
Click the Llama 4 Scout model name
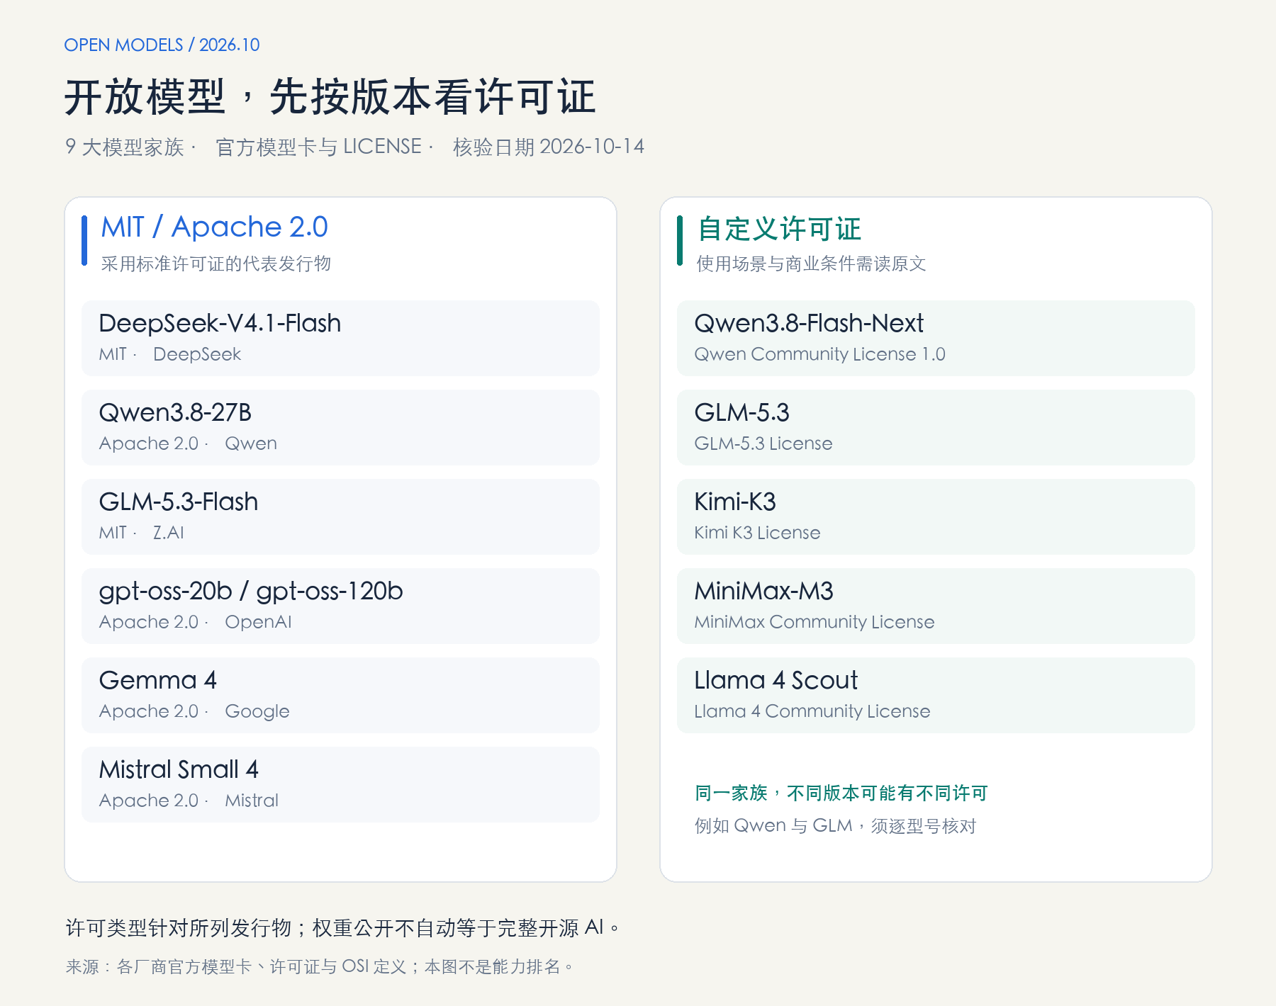[x=776, y=680]
